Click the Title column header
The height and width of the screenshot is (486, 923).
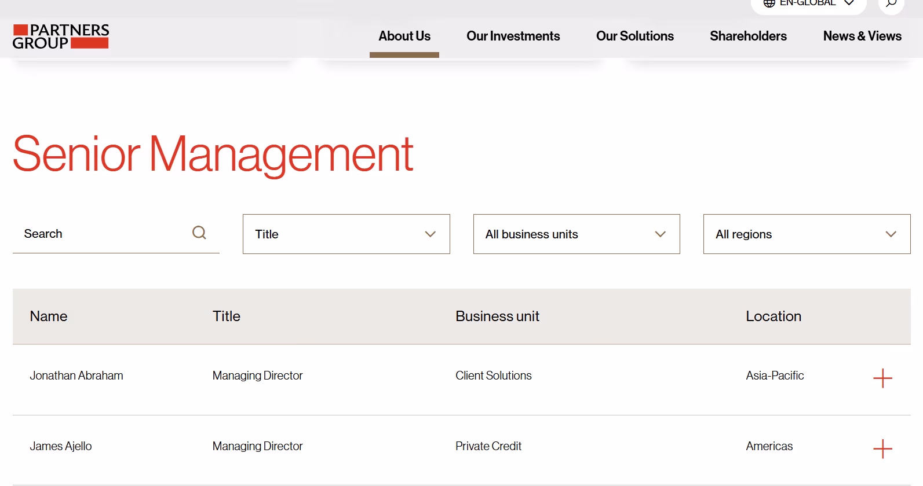click(227, 316)
